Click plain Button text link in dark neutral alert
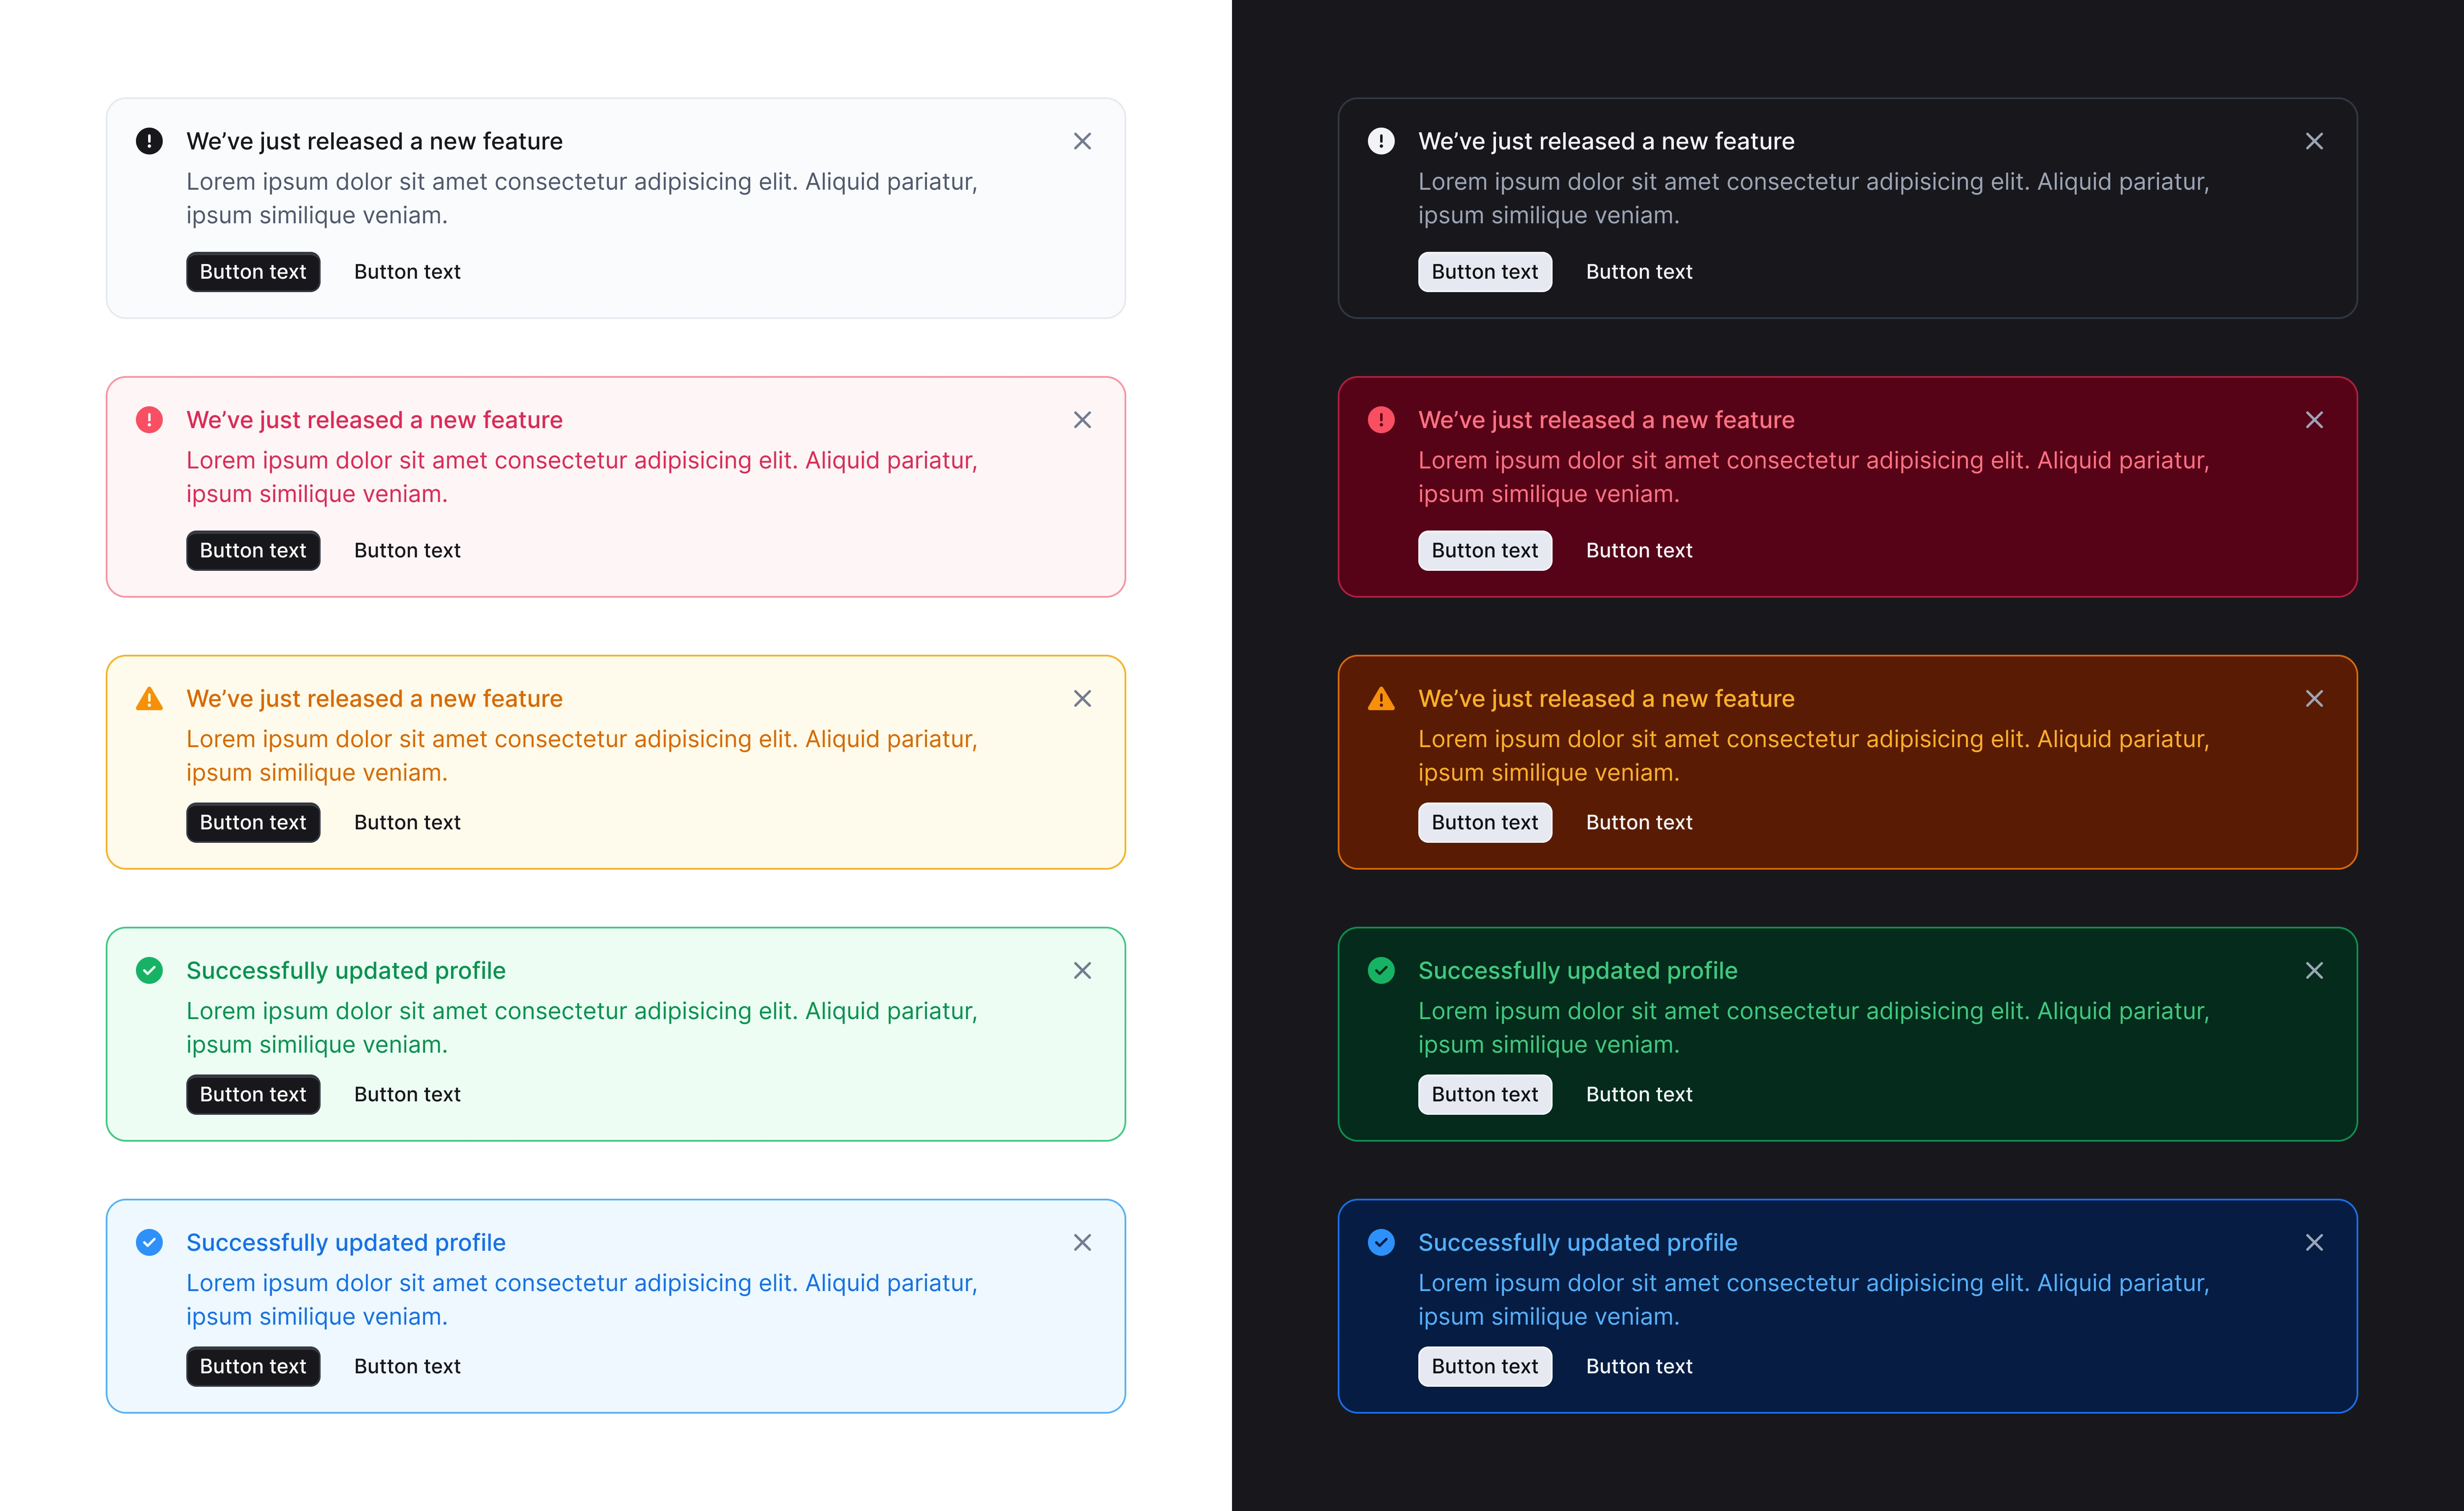 pyautogui.click(x=1639, y=272)
